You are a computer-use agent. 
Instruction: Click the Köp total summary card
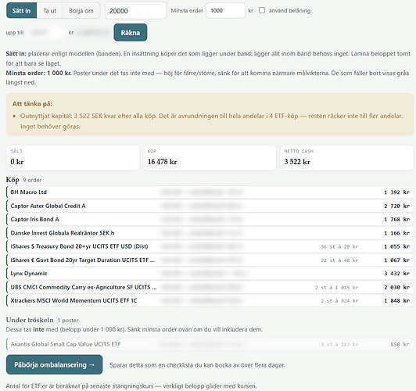(210, 157)
